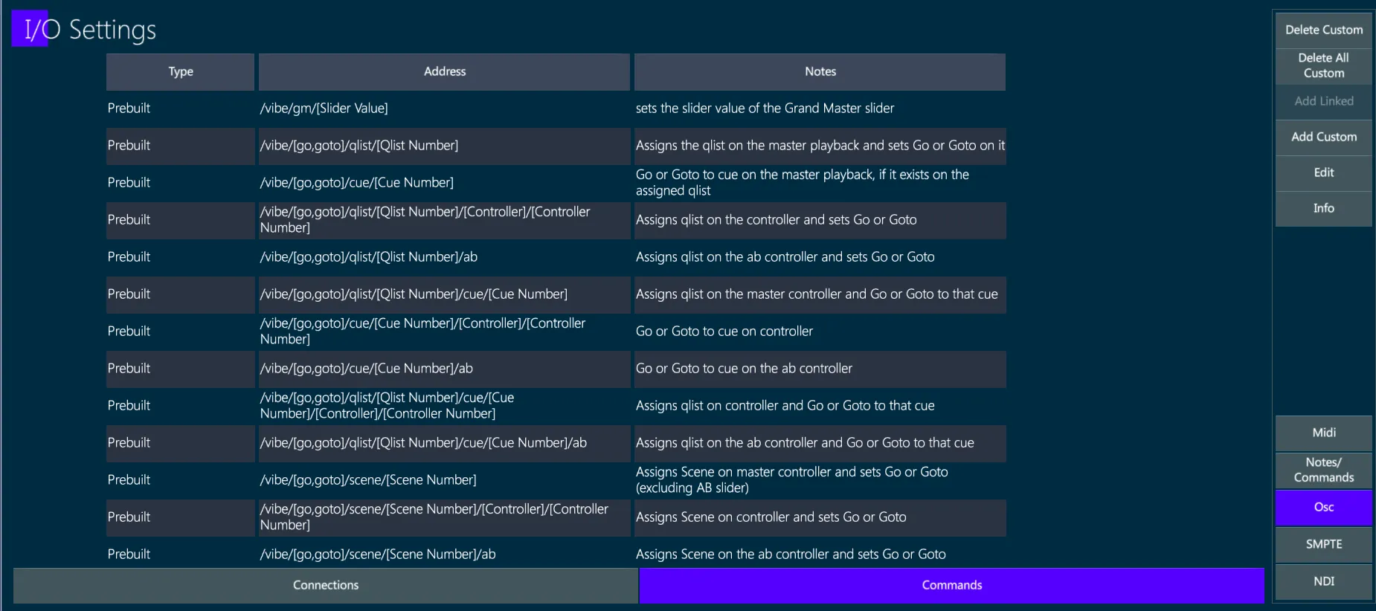Click the Add Linked button
The width and height of the screenshot is (1376, 611).
click(1323, 101)
